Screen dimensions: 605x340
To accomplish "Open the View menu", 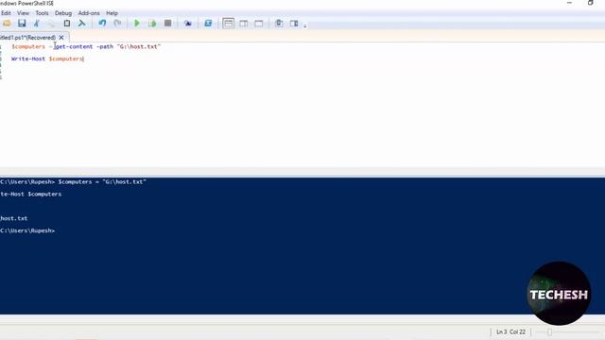I will [23, 13].
